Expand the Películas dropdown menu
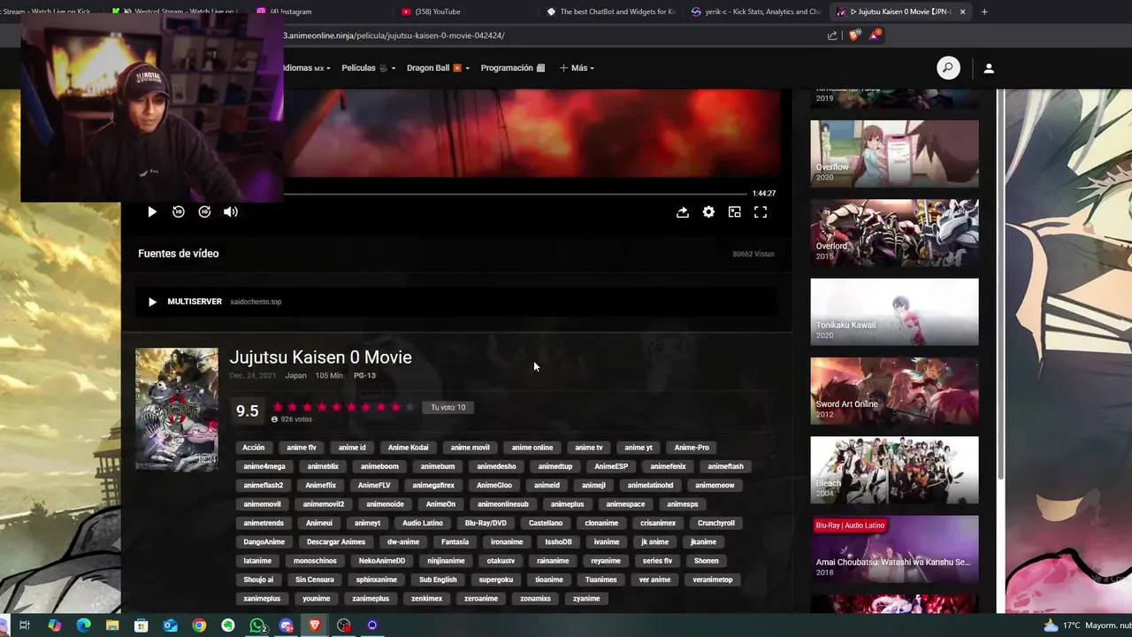This screenshot has height=637, width=1132. [x=369, y=68]
